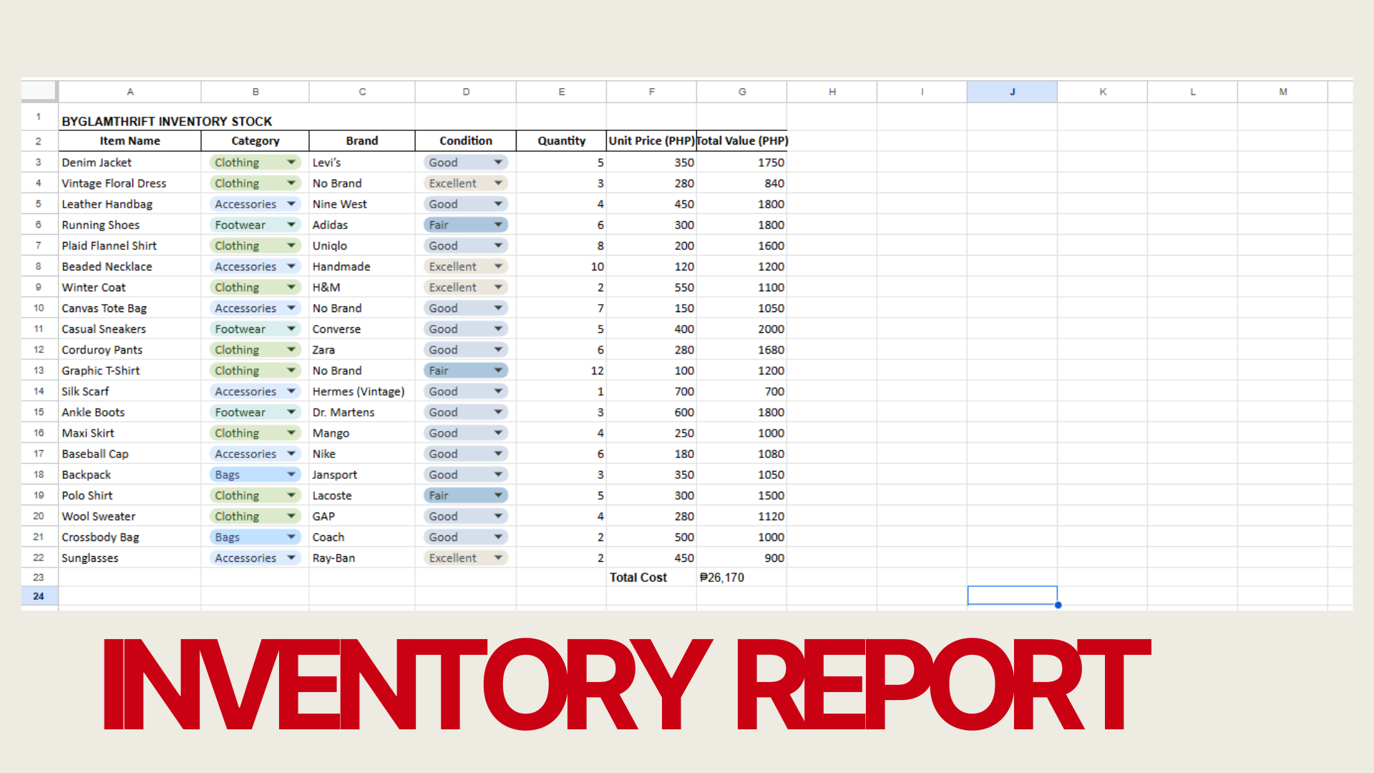Image resolution: width=1374 pixels, height=773 pixels.
Task: Select row 13 header for Graphic T-Shirt
Action: coord(39,371)
